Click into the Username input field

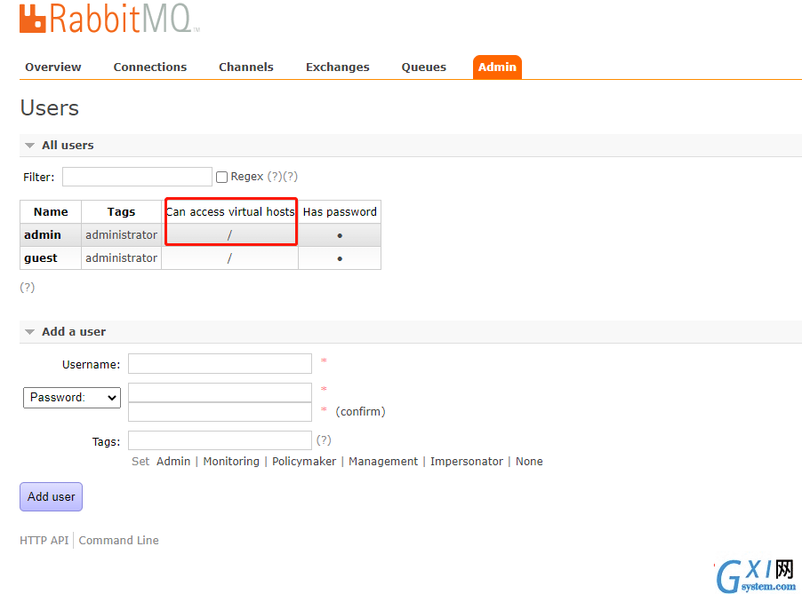click(220, 364)
